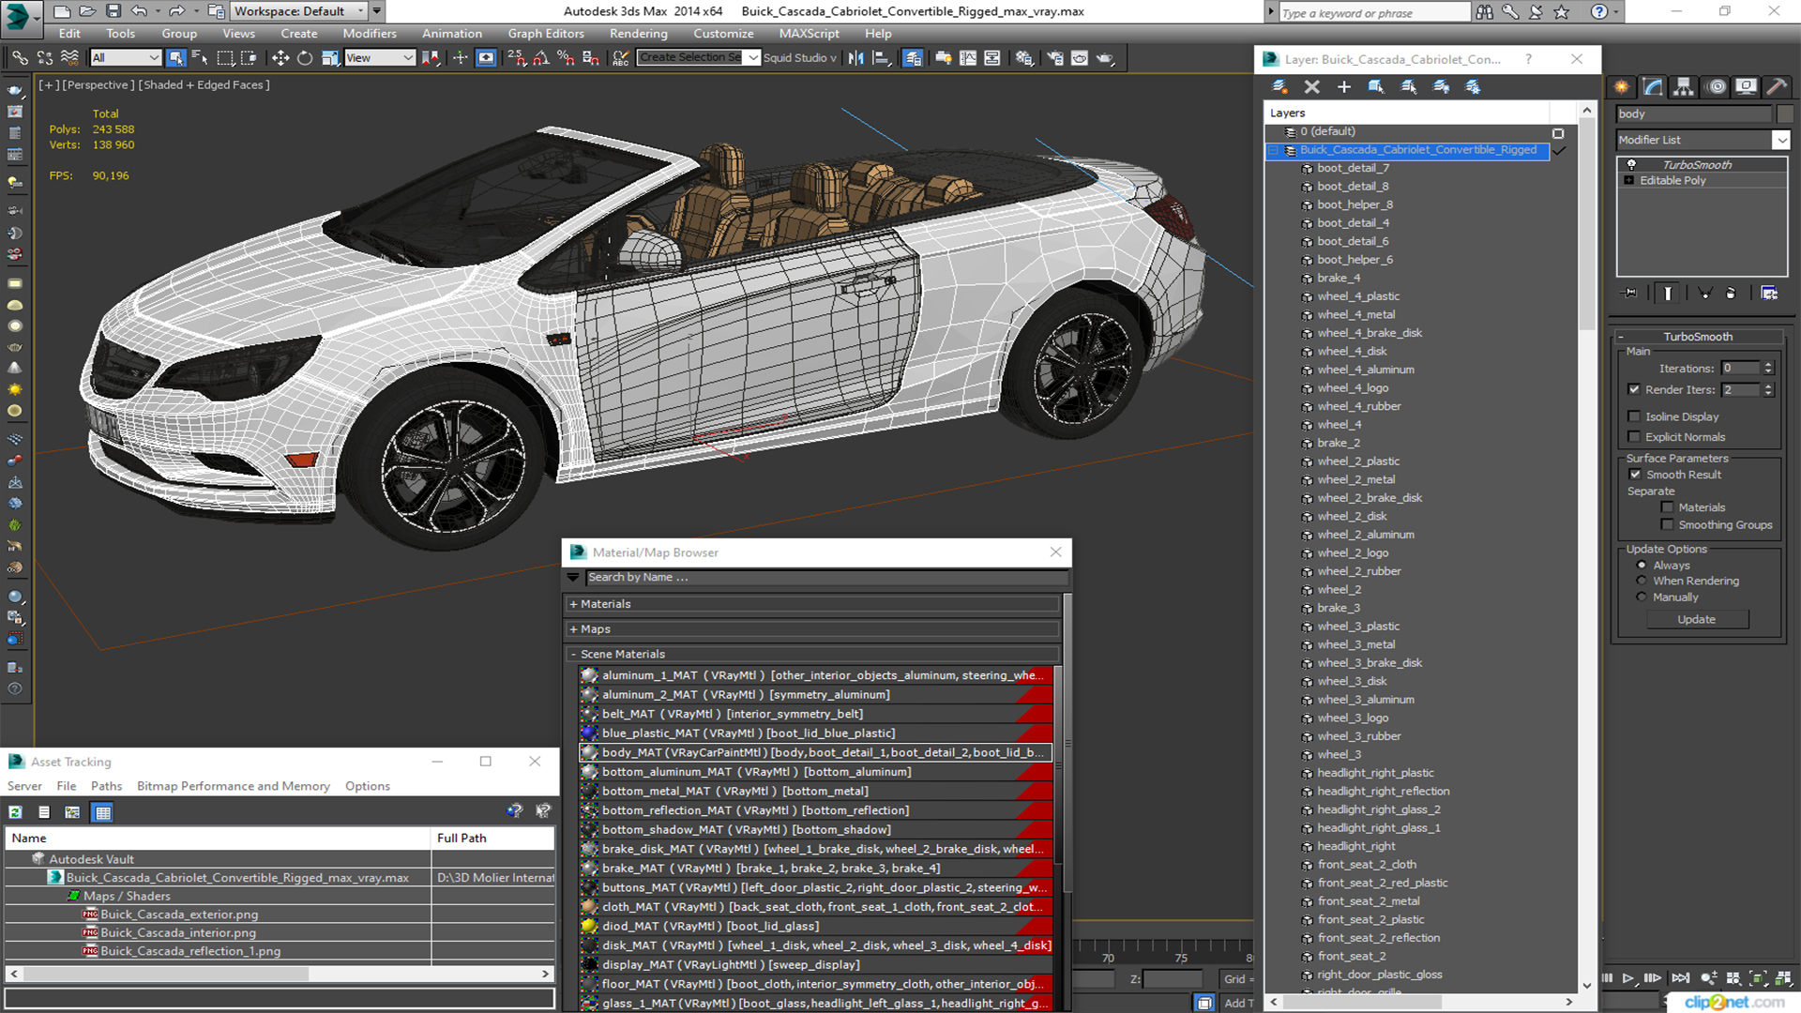The height and width of the screenshot is (1013, 1801).
Task: Open the Mirror tool
Action: [855, 58]
